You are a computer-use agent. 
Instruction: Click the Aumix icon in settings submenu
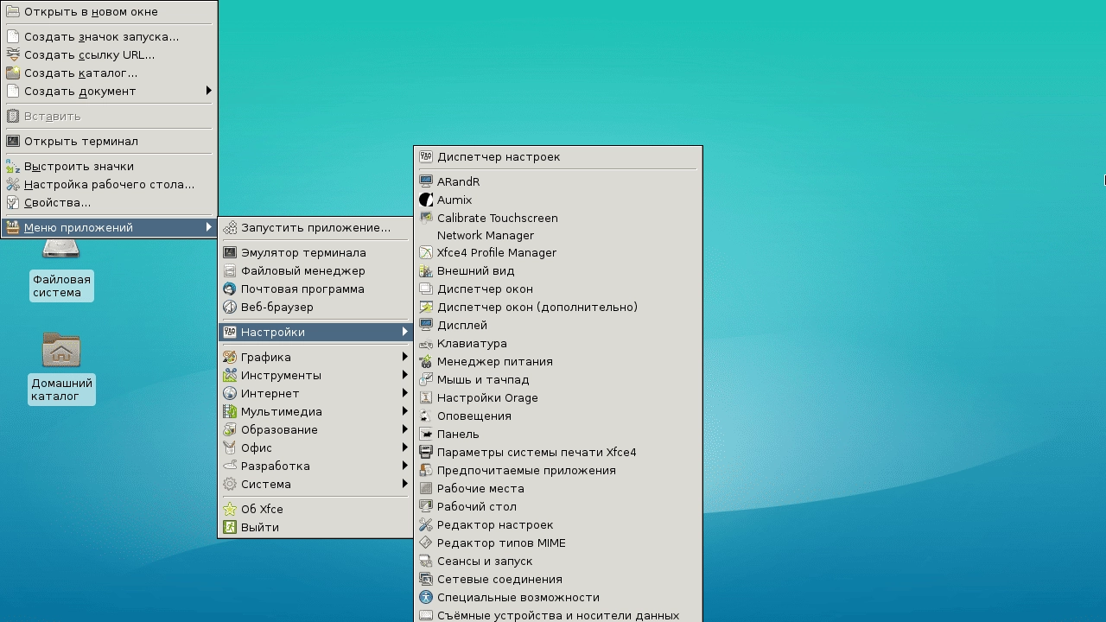pos(426,200)
